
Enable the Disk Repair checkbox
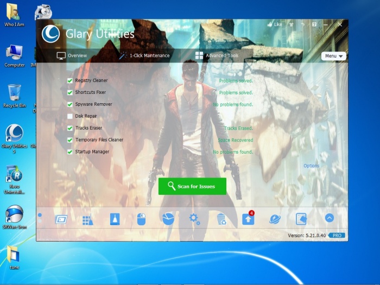tap(70, 116)
